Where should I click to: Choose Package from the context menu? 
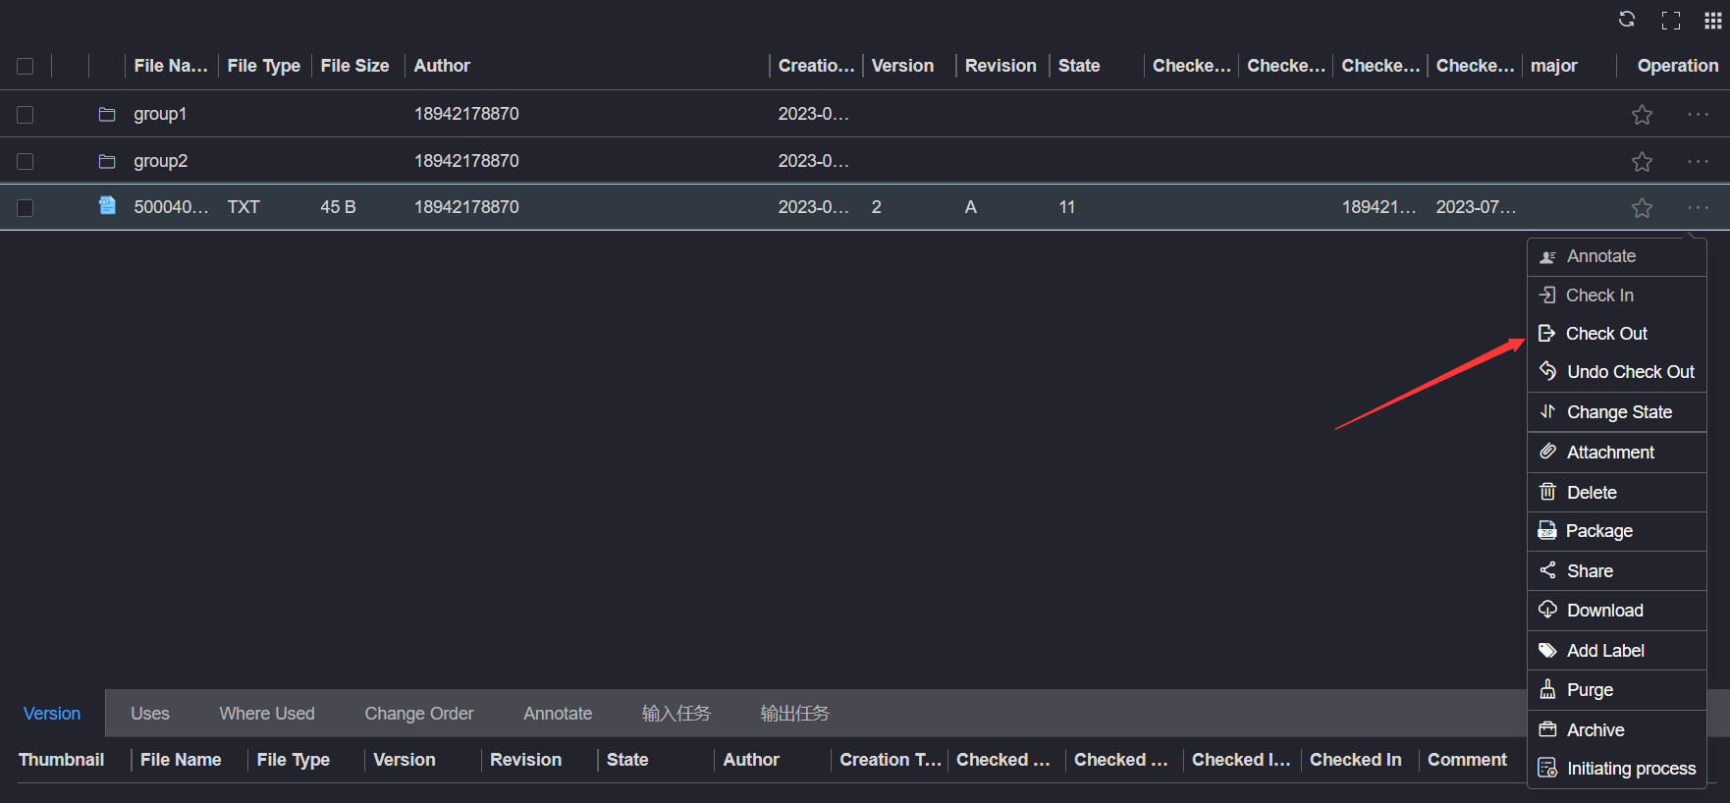point(1617,531)
